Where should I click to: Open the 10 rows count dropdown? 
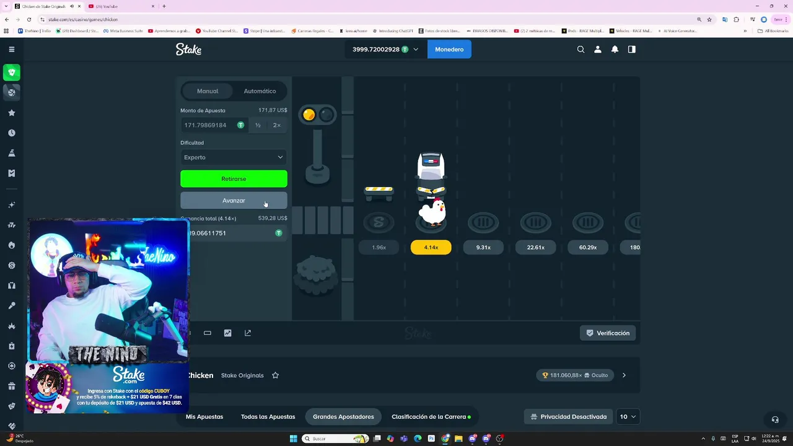point(628,417)
